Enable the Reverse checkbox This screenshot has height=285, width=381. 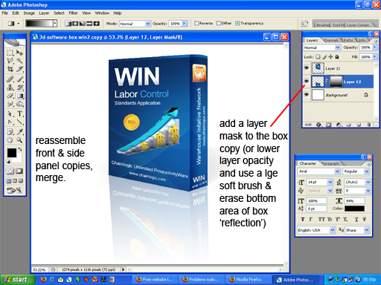pyautogui.click(x=196, y=23)
